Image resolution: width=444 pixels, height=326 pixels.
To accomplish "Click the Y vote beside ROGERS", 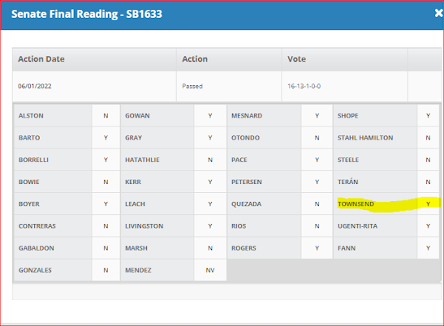I will click(x=317, y=248).
